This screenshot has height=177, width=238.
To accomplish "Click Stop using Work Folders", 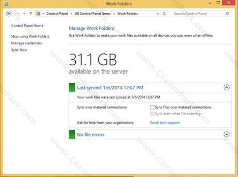I will (x=30, y=36).
